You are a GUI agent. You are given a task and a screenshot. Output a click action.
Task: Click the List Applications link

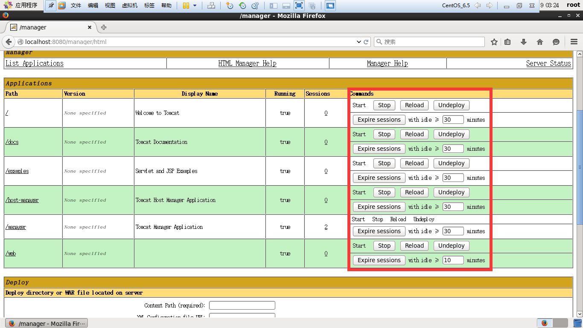[x=35, y=63]
